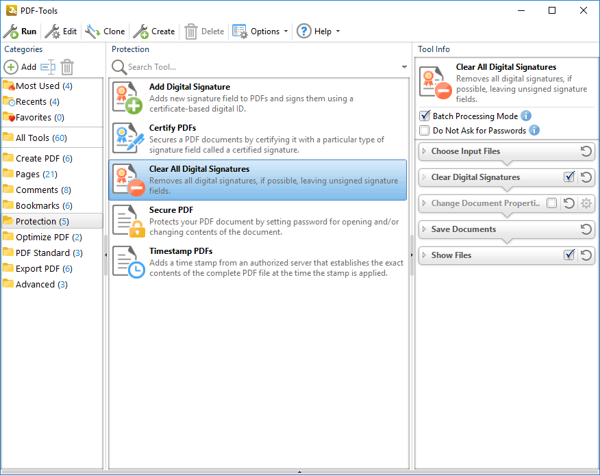Select the Most Used category

[52, 86]
